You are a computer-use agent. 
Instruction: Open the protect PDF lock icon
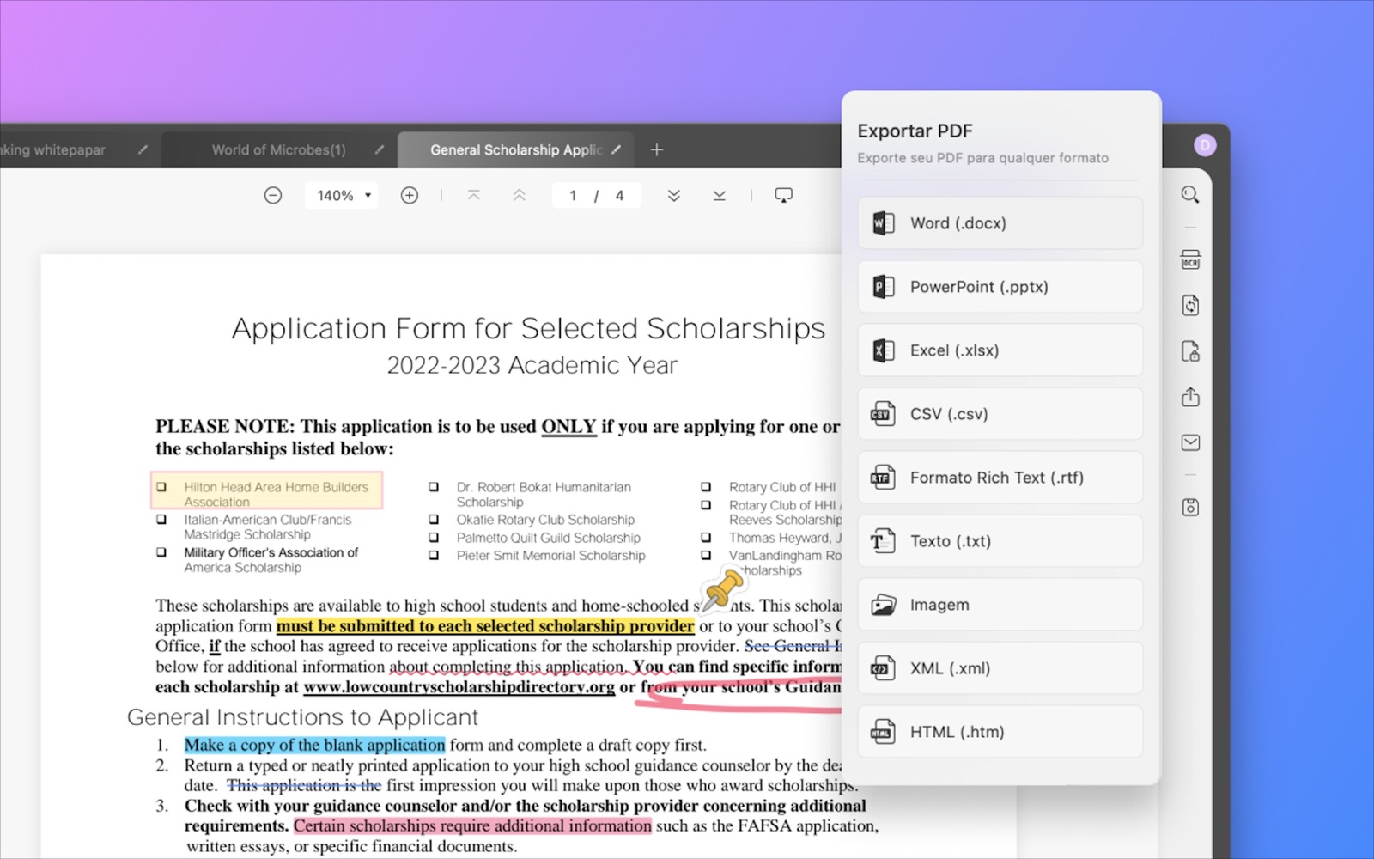click(x=1190, y=351)
